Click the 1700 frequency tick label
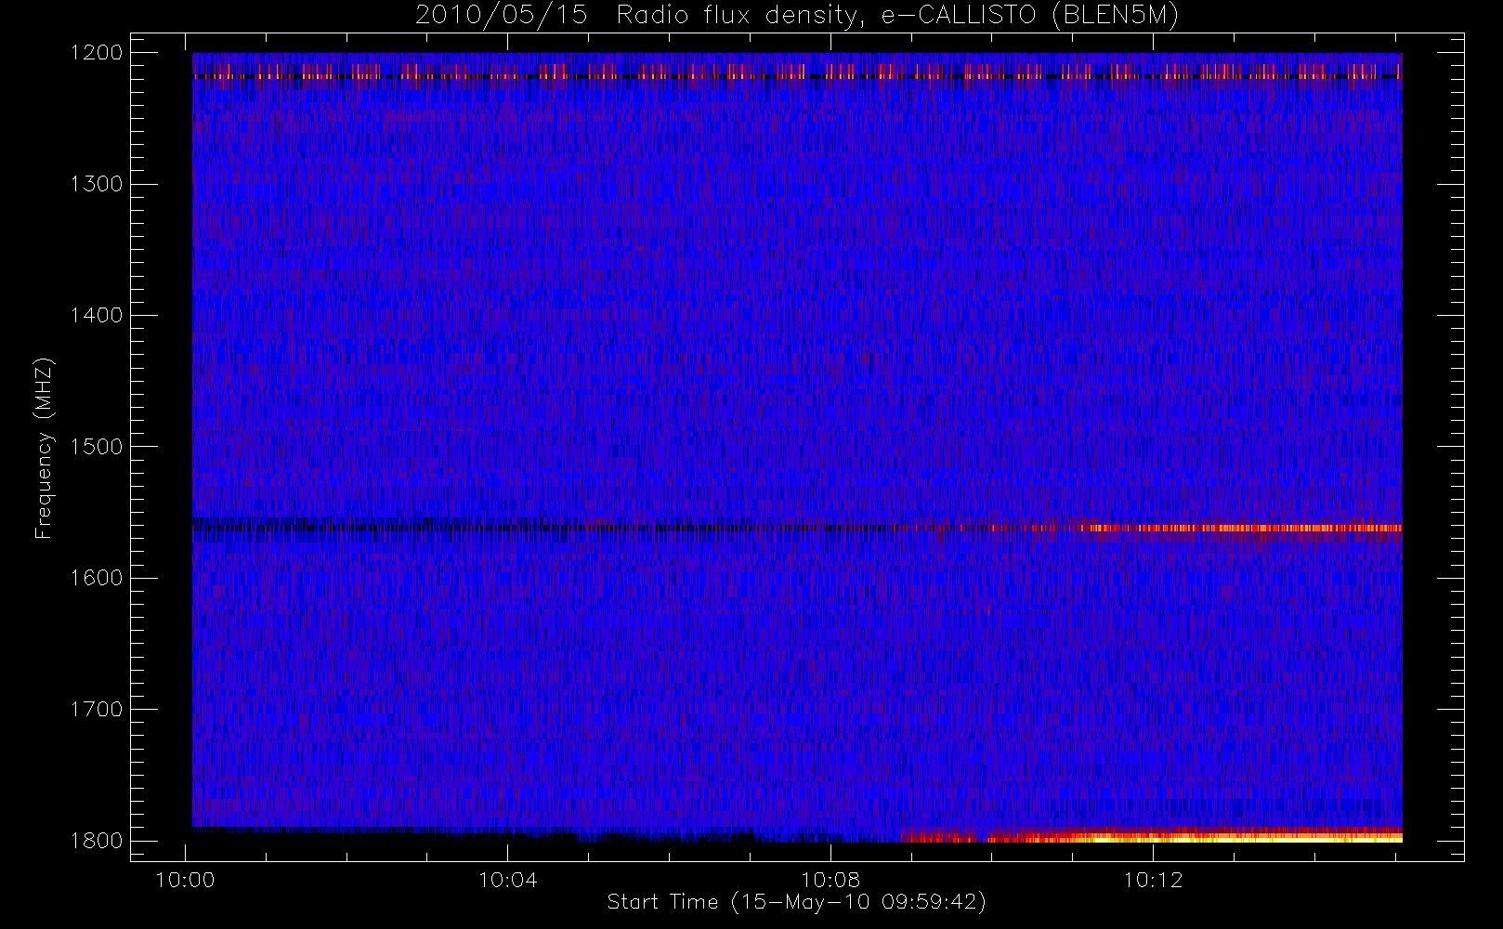 coord(97,710)
